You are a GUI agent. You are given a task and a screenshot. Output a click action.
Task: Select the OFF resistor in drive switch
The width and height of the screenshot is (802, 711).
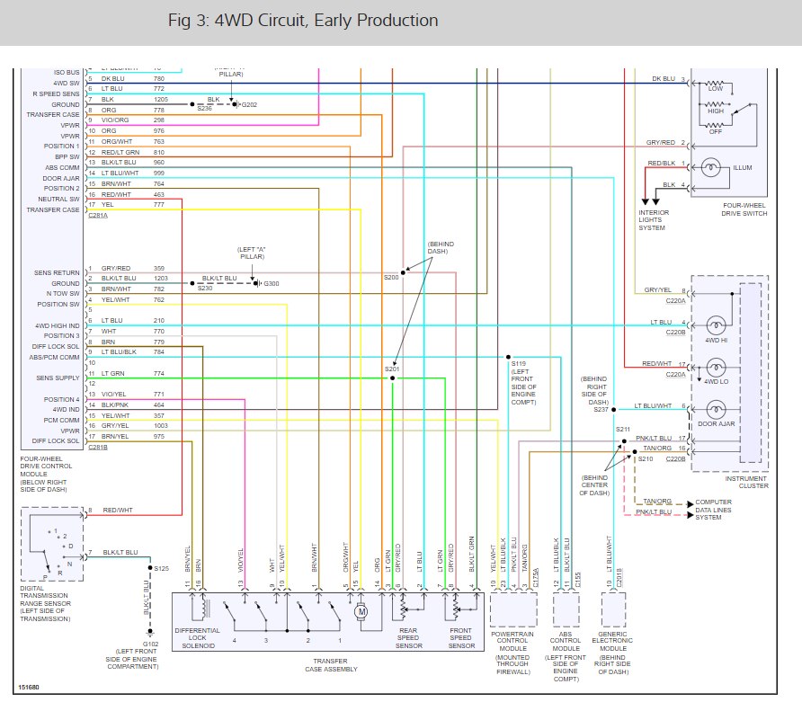point(715,125)
